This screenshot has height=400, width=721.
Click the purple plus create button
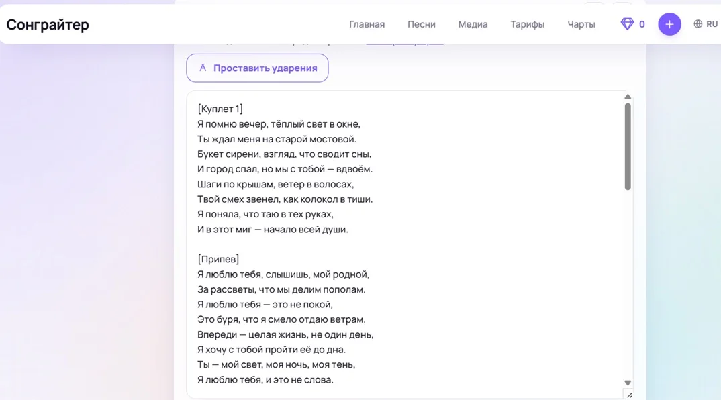coord(669,24)
